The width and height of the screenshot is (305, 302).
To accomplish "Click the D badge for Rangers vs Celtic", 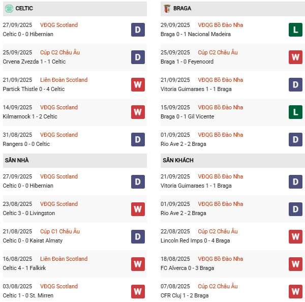I will pos(138,140).
